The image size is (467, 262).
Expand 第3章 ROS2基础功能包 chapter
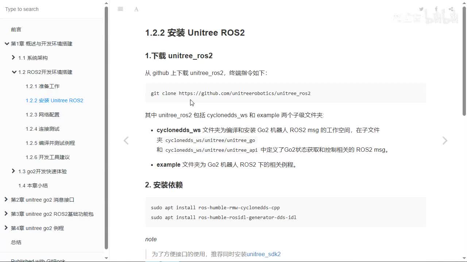coord(6,214)
